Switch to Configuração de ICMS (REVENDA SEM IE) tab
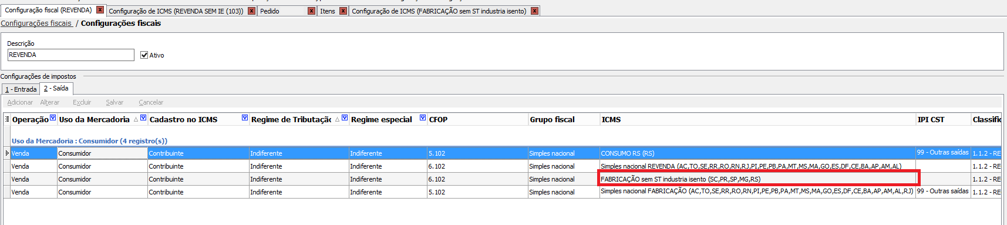The width and height of the screenshot is (1007, 225). tap(176, 11)
